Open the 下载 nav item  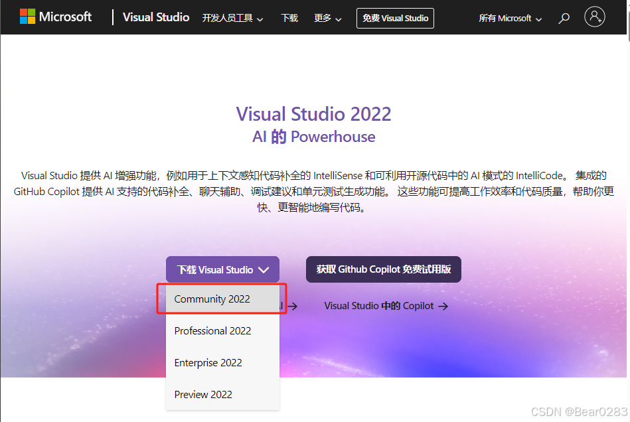click(289, 18)
